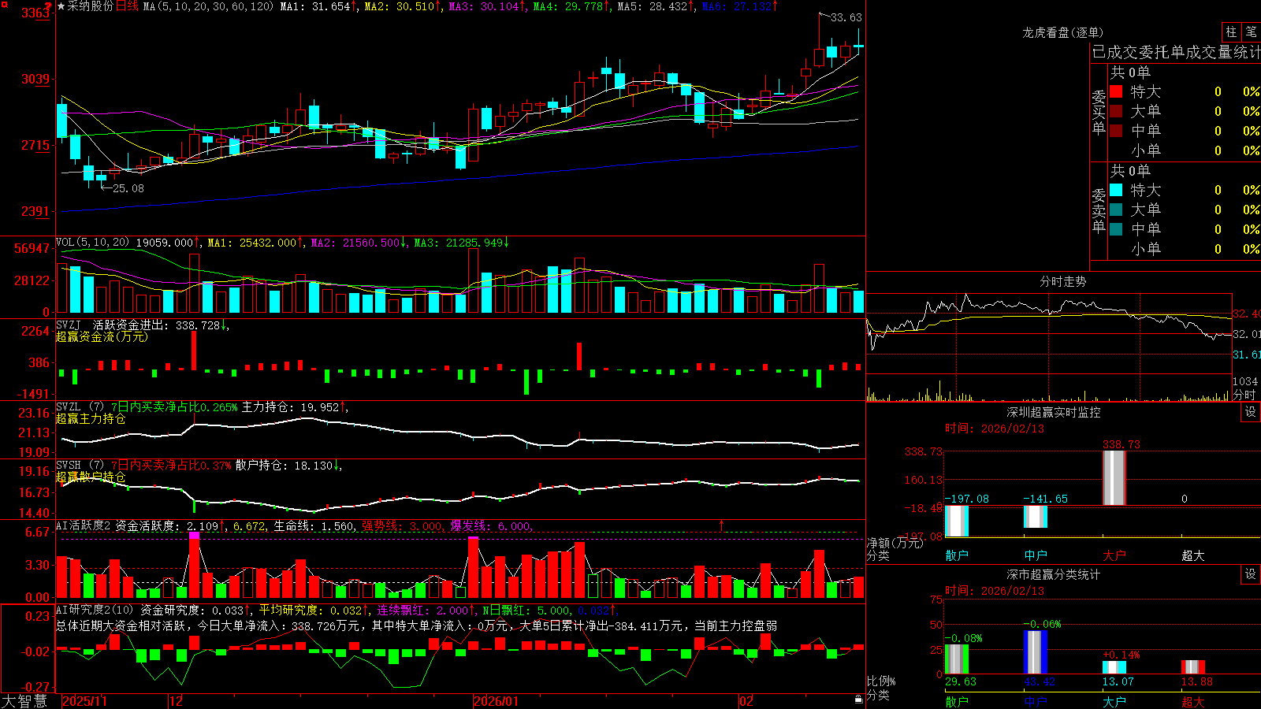Open 设 settings for 深圳超赢实时监控 panel
Viewport: 1261px width, 709px height.
pyautogui.click(x=1251, y=412)
